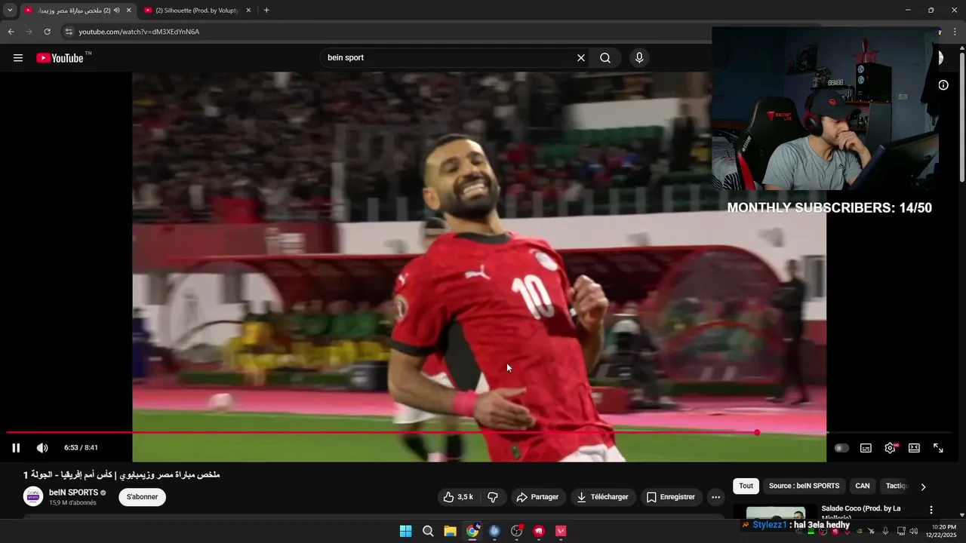Go back to previous page
Viewport: 966px width, 543px height.
click(x=11, y=32)
